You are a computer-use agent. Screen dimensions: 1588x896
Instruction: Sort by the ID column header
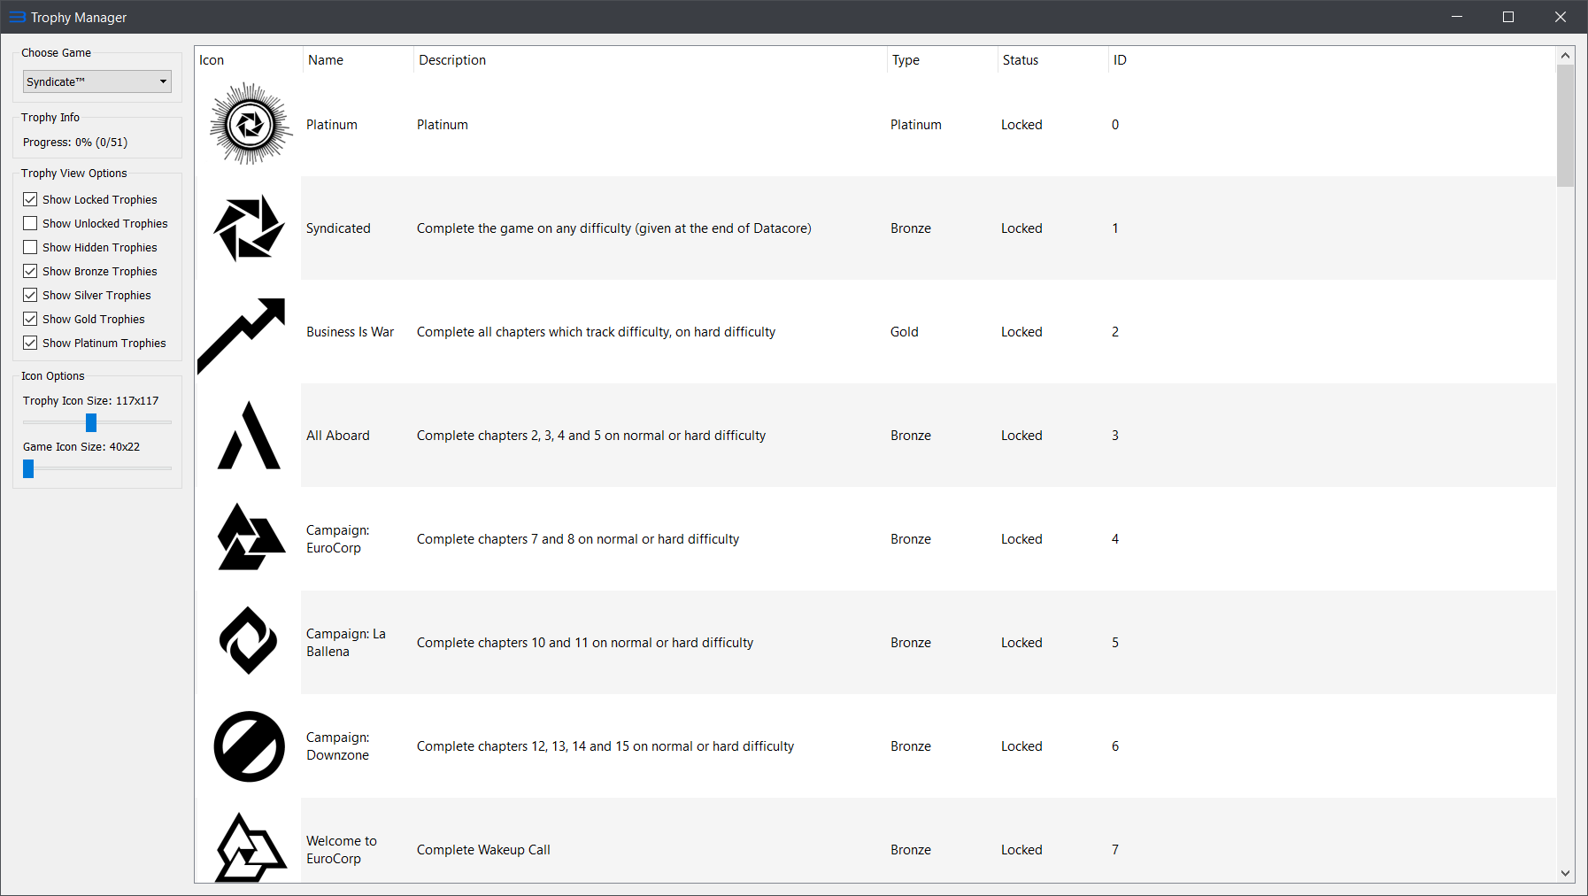coord(1120,60)
